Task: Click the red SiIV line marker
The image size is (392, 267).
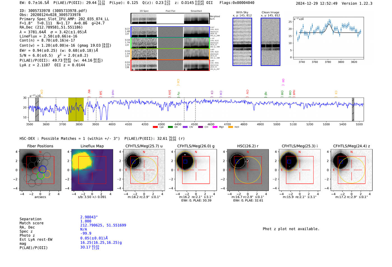Action: (x=170, y=93)
